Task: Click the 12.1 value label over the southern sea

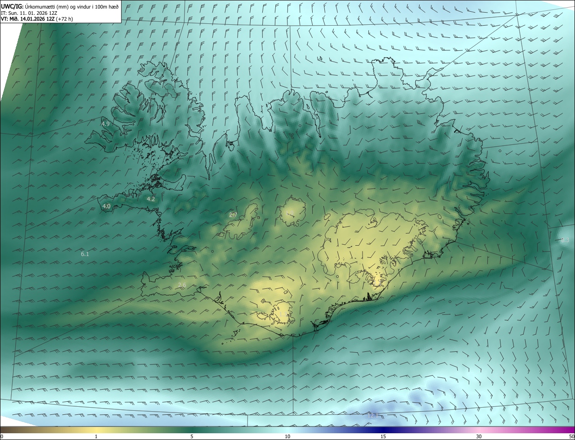Action: [373, 415]
